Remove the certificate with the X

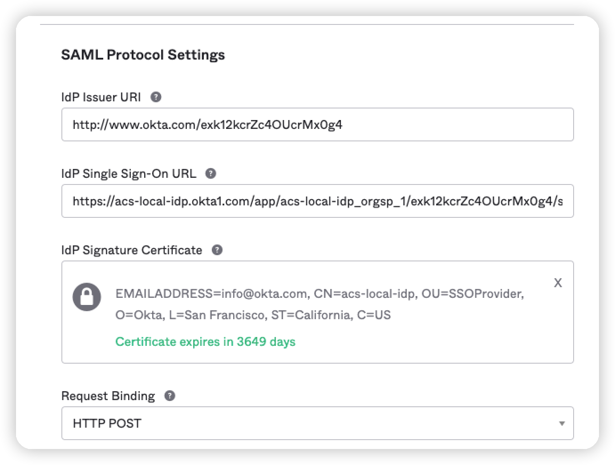[558, 283]
